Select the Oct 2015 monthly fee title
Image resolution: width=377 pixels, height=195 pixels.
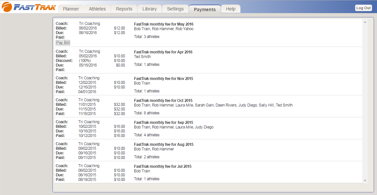[163, 101]
